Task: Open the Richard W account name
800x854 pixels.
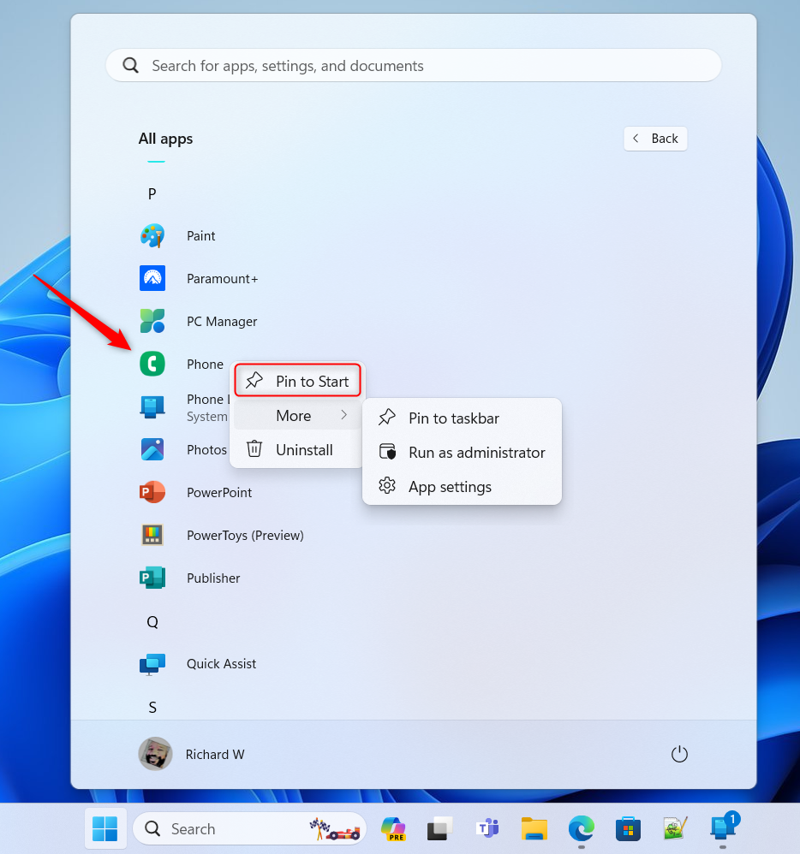Action: [215, 755]
